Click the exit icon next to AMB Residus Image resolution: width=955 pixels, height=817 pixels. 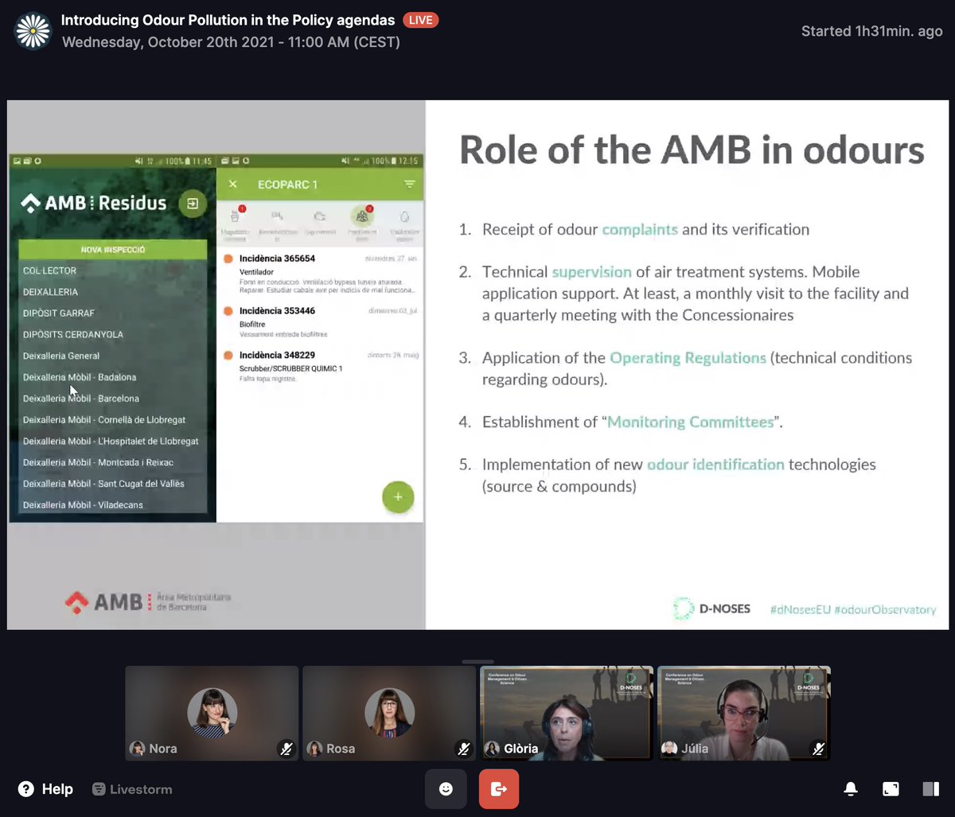point(193,204)
